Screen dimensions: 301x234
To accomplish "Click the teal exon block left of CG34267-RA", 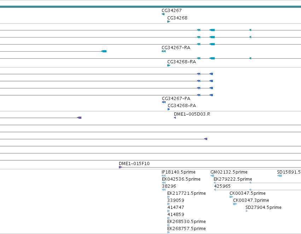I will 104,51.
